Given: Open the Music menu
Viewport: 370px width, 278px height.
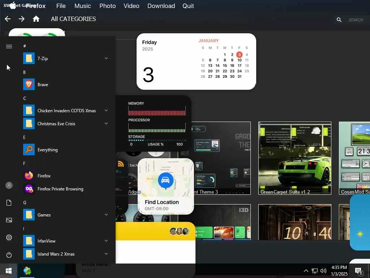Looking at the screenshot, I should [x=83, y=6].
